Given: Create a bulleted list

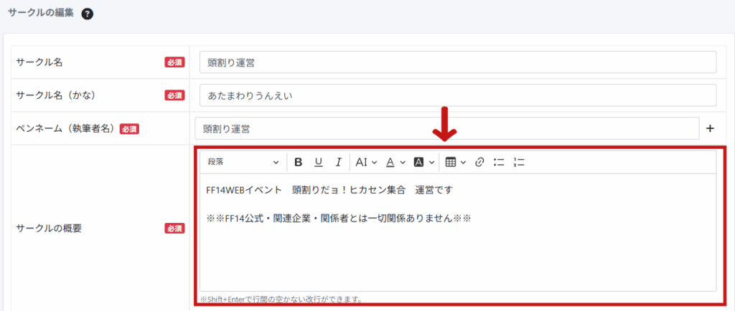Looking at the screenshot, I should click(x=500, y=163).
